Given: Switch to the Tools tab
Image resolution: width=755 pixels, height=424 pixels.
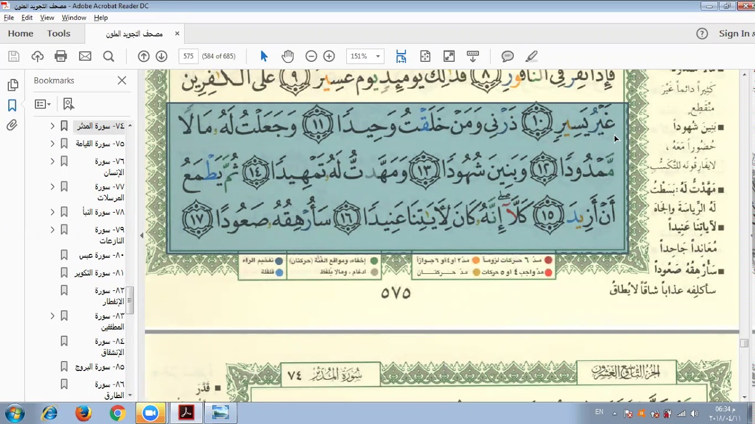Looking at the screenshot, I should [x=59, y=34].
